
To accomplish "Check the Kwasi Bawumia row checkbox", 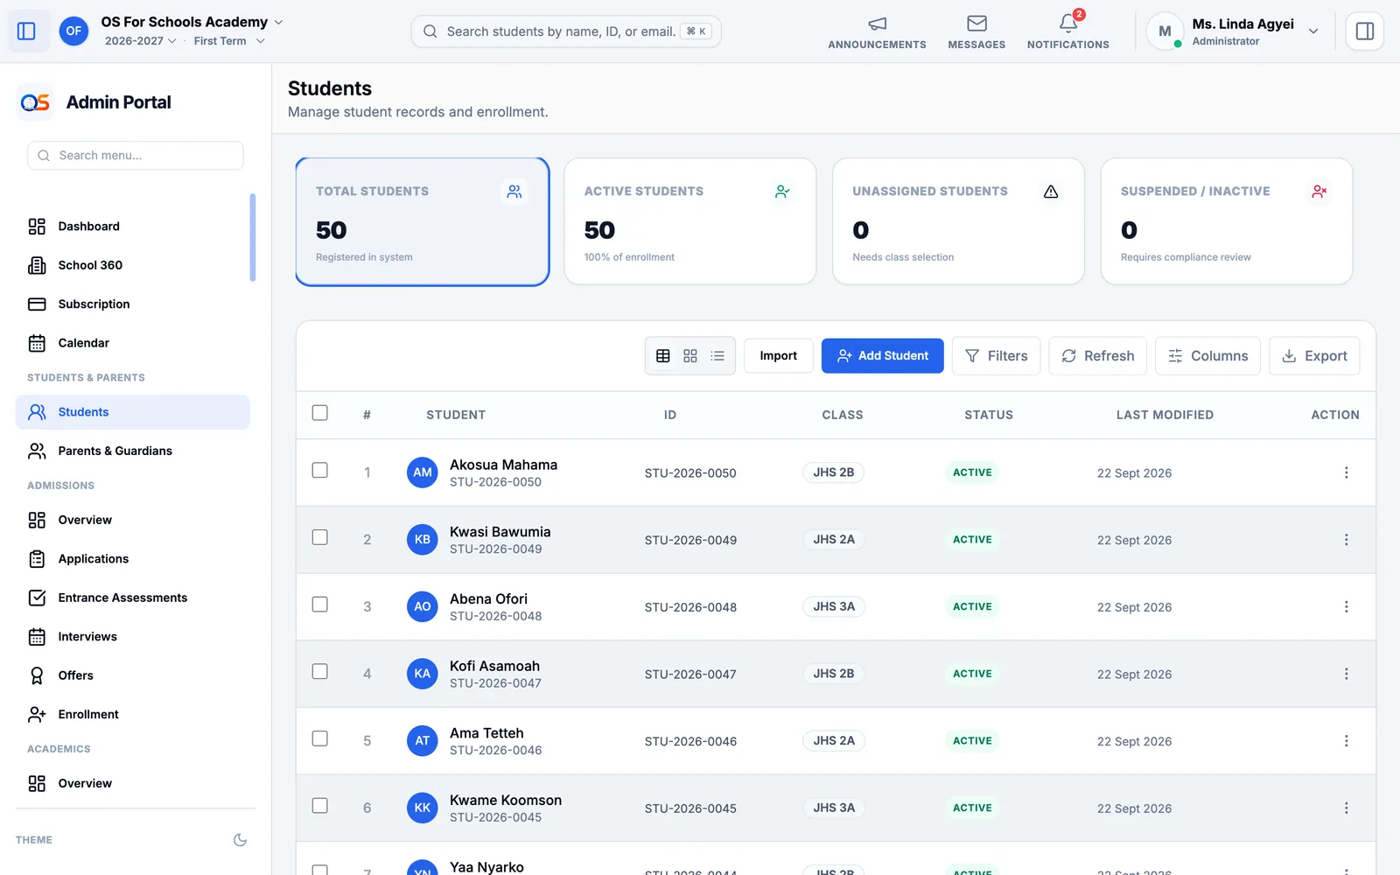I will coord(320,537).
